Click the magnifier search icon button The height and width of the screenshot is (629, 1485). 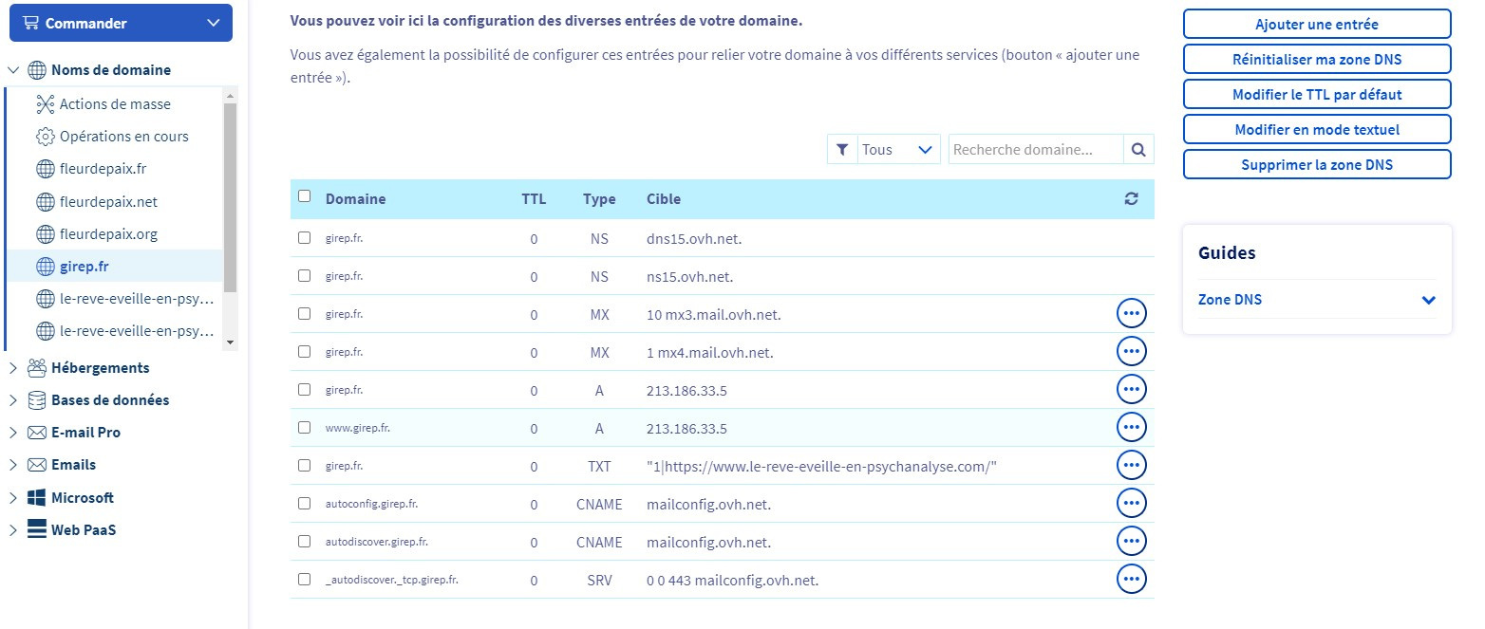coord(1138,149)
